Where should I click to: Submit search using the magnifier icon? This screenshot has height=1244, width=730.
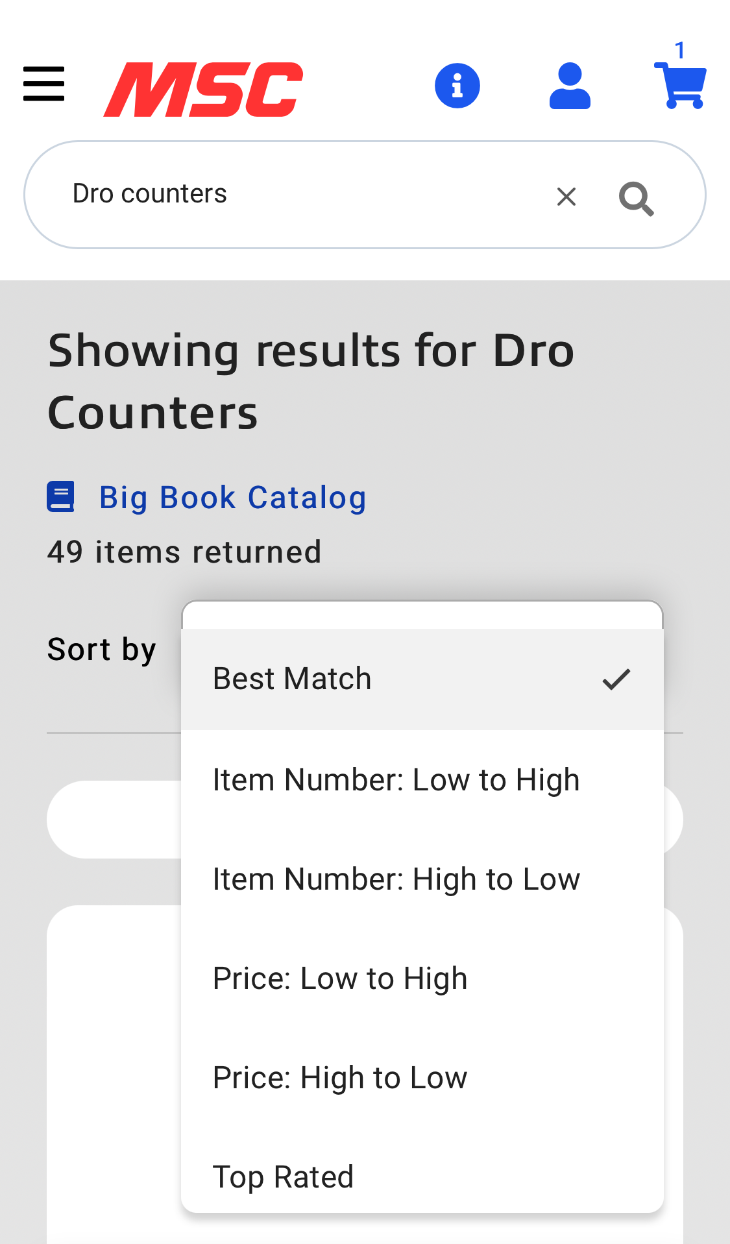[x=637, y=197]
